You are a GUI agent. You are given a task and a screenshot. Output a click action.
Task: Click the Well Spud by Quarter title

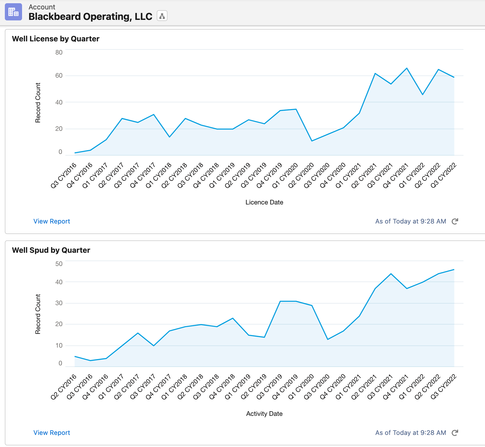pyautogui.click(x=51, y=250)
